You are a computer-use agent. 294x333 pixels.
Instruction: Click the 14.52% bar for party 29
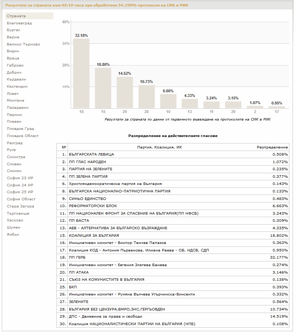tap(125, 92)
